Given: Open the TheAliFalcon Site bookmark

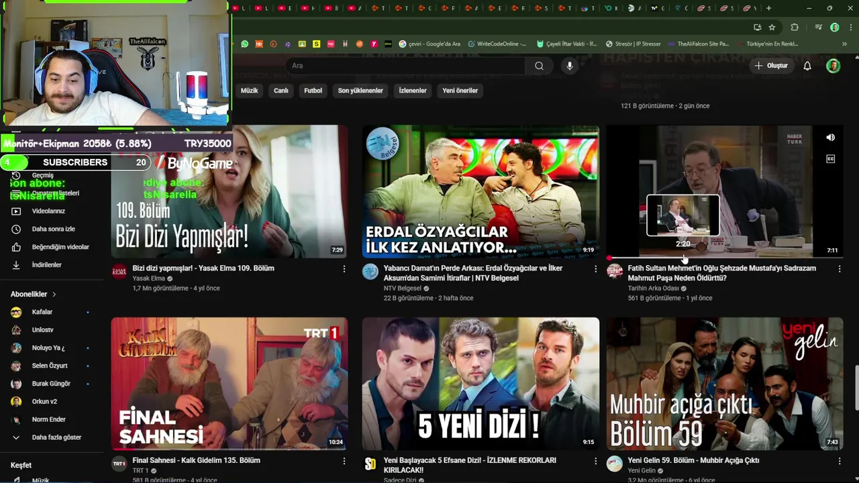Looking at the screenshot, I should pyautogui.click(x=698, y=44).
